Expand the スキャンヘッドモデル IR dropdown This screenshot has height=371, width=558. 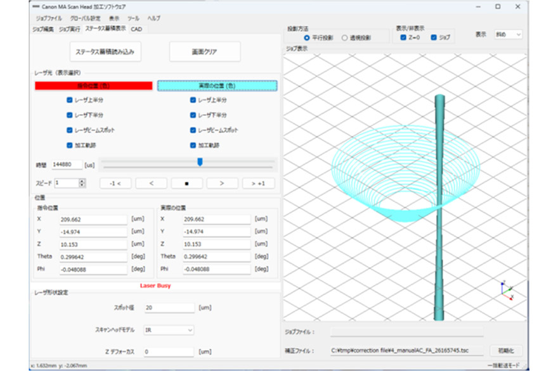pos(169,330)
